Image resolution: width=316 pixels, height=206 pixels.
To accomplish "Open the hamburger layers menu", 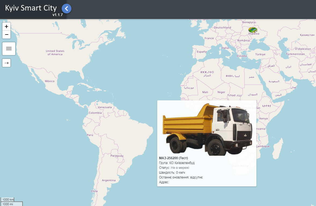I will 9,48.
